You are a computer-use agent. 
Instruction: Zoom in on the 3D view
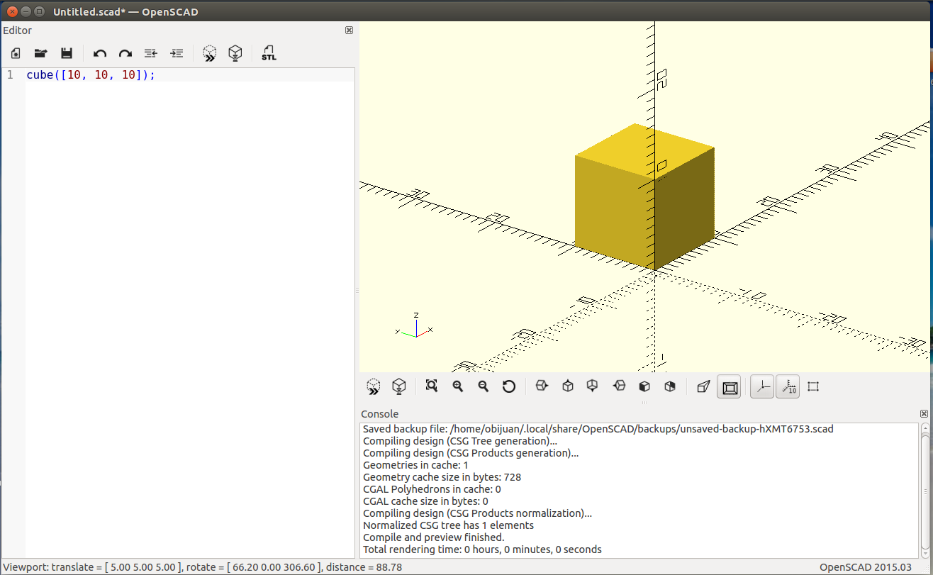pyautogui.click(x=458, y=386)
